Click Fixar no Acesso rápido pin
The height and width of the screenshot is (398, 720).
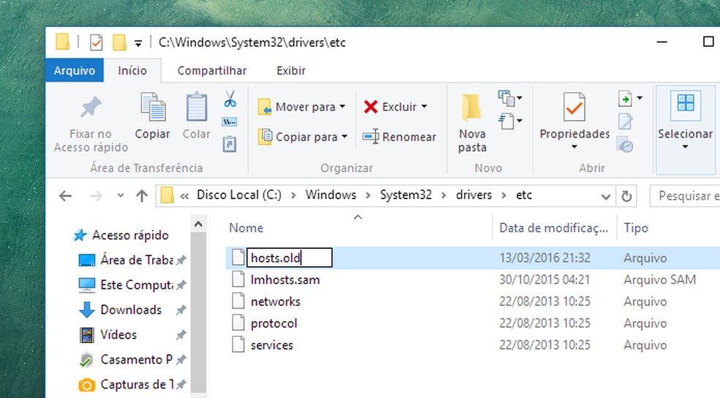point(91,124)
